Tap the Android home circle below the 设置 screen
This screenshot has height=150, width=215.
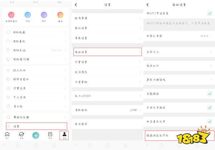click(x=107, y=145)
